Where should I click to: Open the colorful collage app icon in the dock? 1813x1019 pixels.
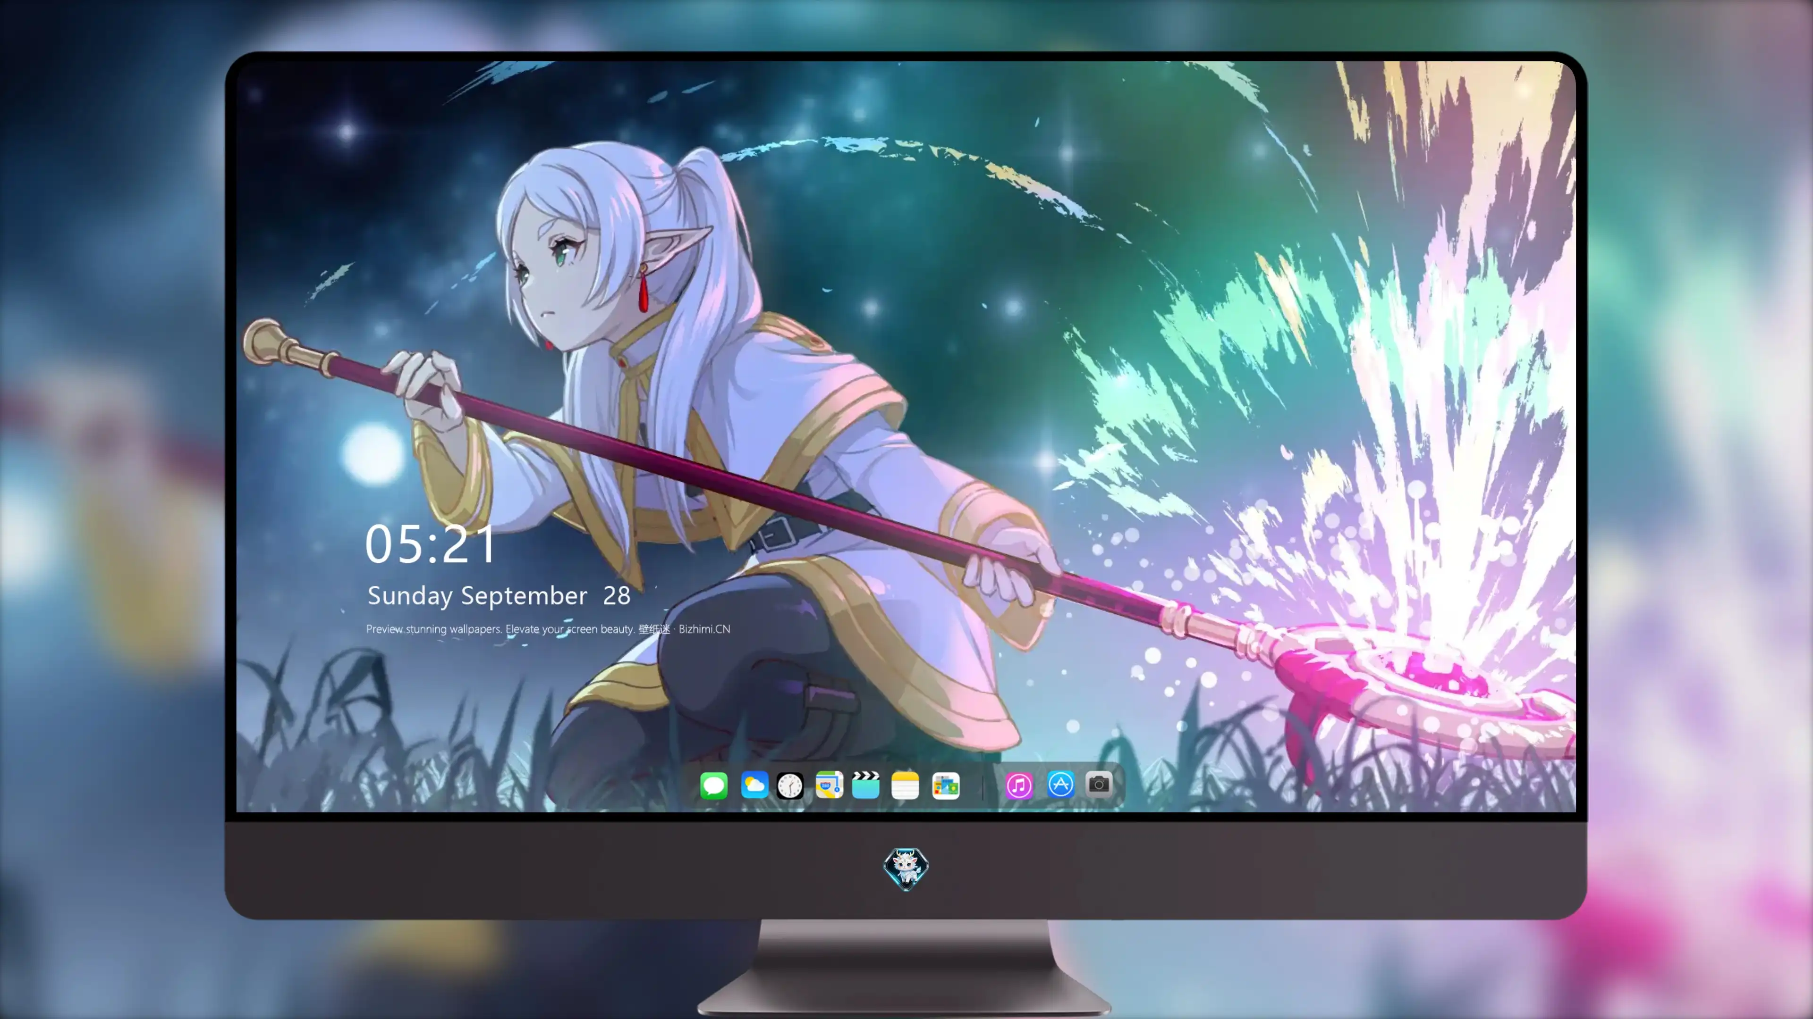coord(946,785)
